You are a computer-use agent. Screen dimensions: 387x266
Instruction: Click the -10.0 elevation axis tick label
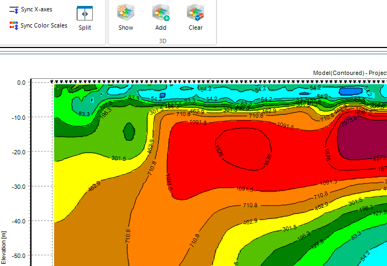click(x=18, y=118)
